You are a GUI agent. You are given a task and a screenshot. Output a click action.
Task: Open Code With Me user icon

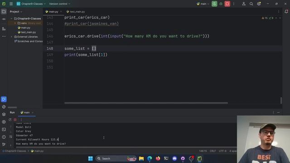point(244,4)
